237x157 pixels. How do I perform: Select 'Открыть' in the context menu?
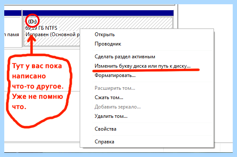point(147,34)
